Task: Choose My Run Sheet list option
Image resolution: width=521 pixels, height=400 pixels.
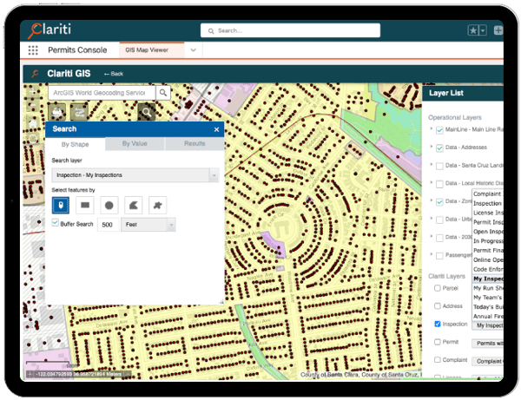Action: (x=488, y=288)
